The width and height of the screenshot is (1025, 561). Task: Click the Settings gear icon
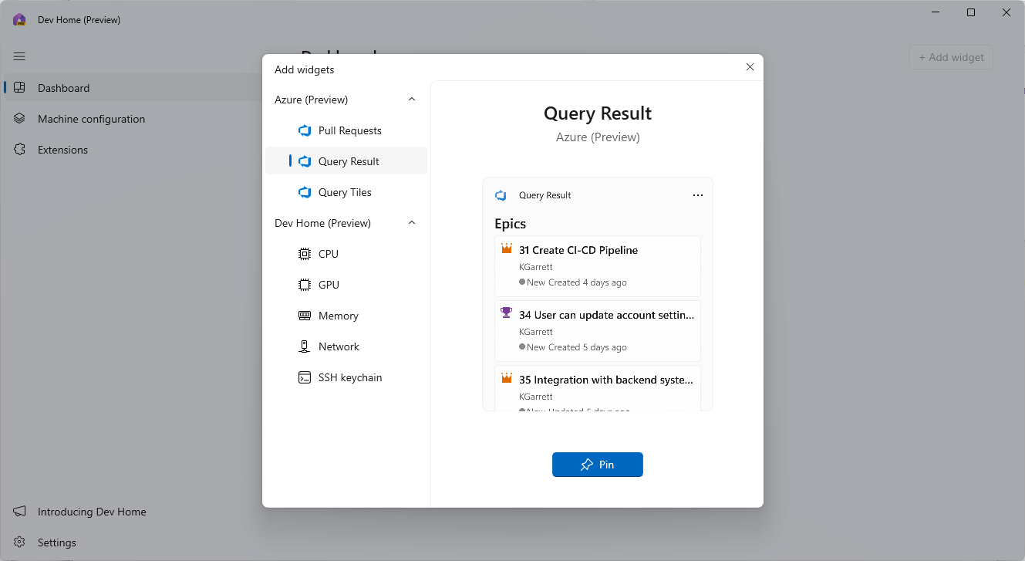(x=20, y=542)
